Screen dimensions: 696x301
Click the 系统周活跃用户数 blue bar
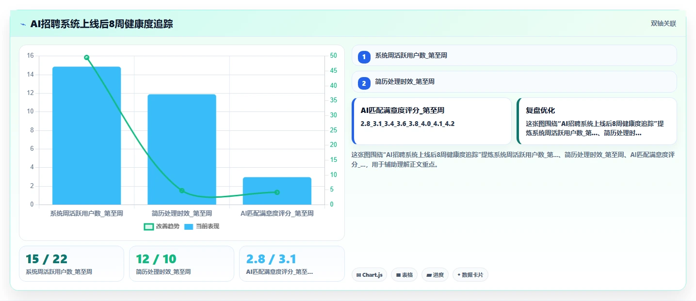(86, 136)
